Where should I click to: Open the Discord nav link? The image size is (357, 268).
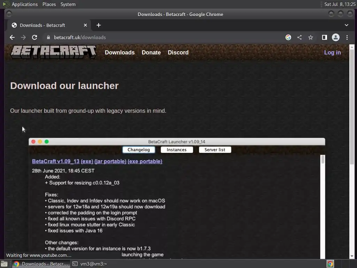[178, 52]
